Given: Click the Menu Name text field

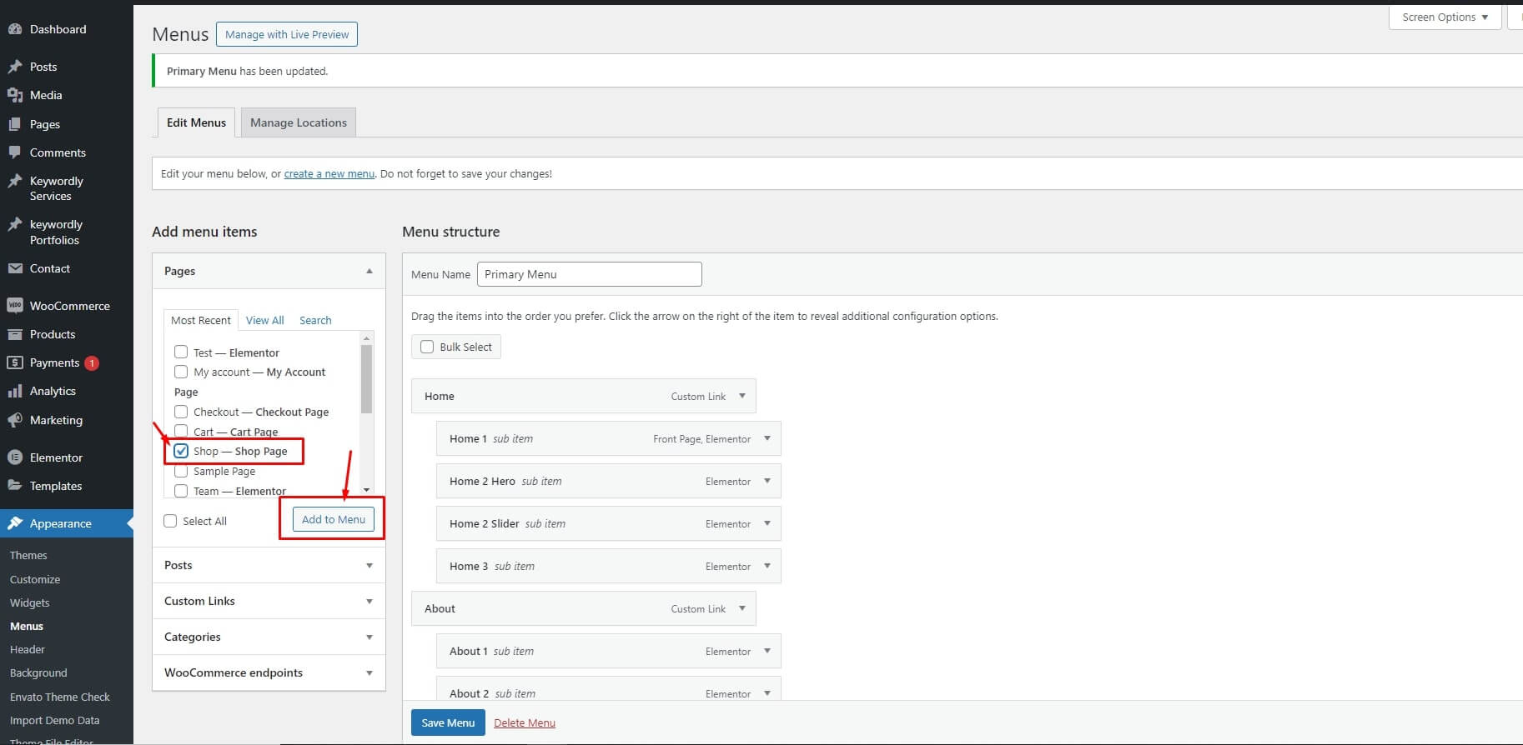Looking at the screenshot, I should (589, 274).
